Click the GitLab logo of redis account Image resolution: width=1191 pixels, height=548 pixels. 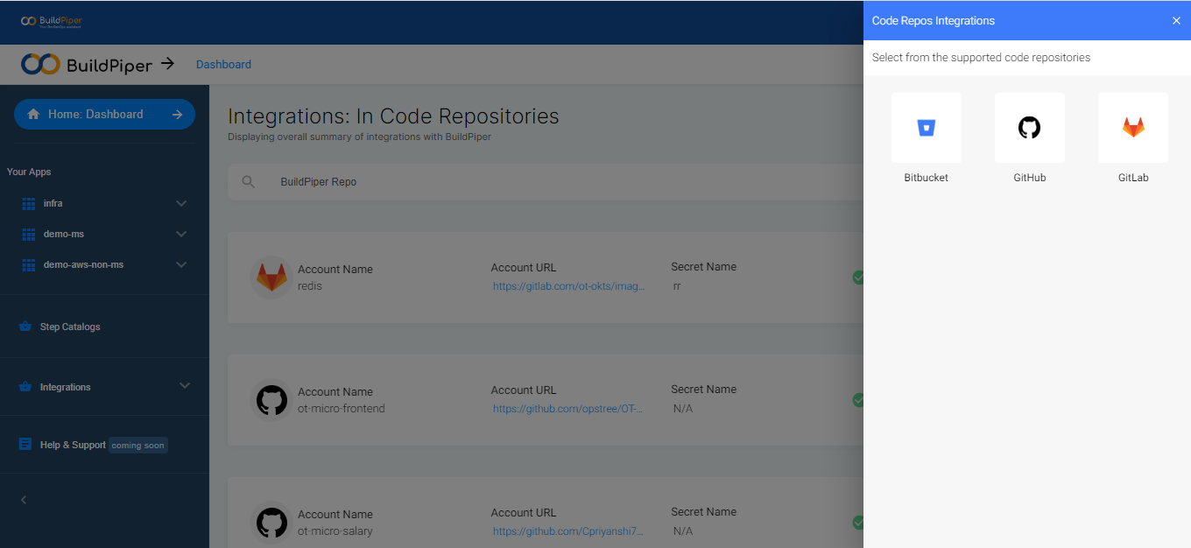point(271,278)
